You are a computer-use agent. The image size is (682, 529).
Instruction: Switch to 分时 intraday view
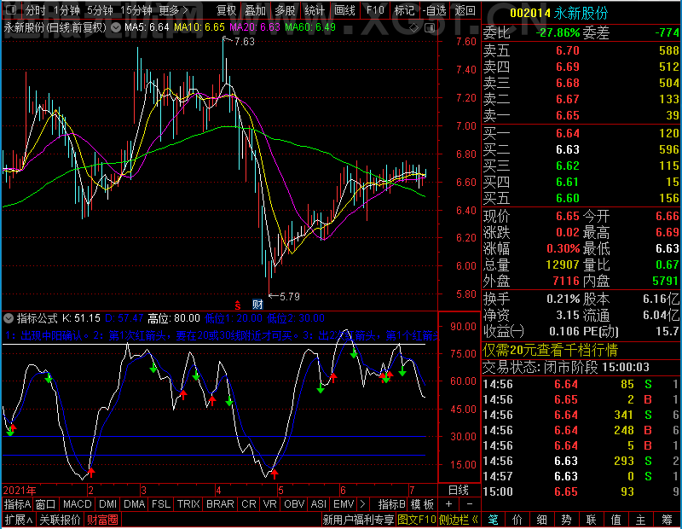tap(35, 10)
